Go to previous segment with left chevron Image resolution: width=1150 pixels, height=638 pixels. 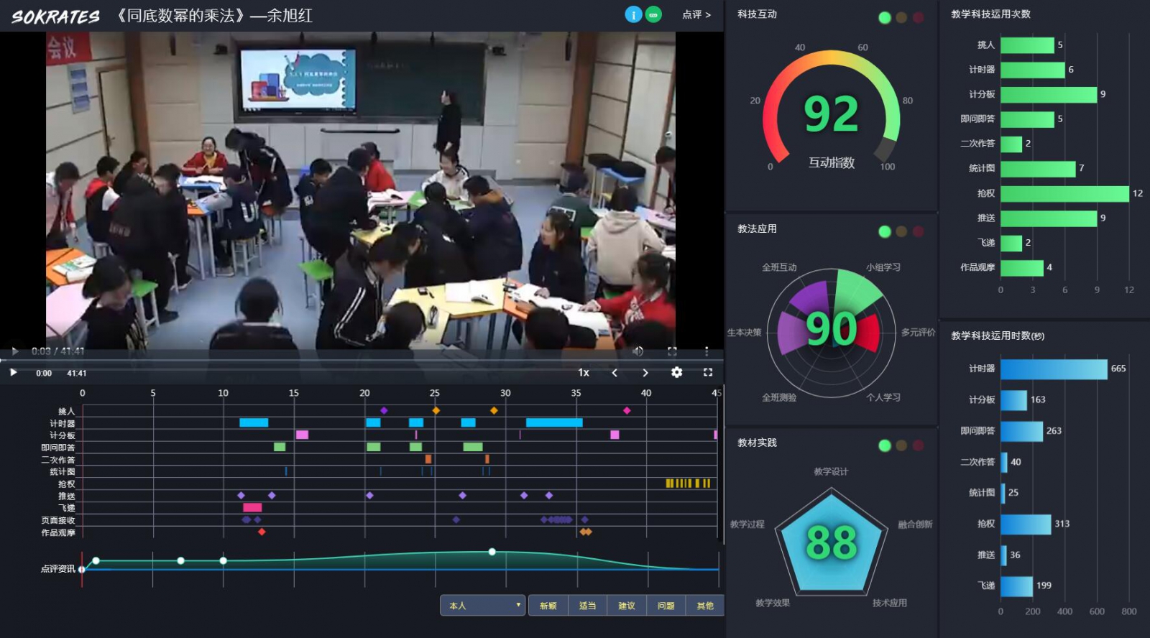[x=615, y=372]
